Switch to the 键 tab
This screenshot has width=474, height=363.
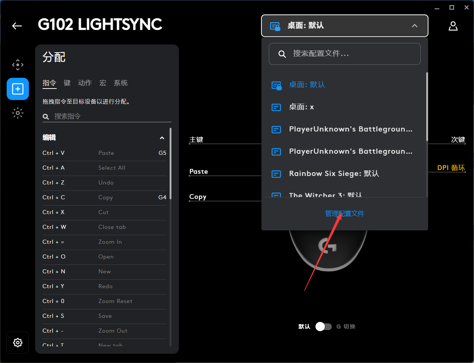point(67,83)
